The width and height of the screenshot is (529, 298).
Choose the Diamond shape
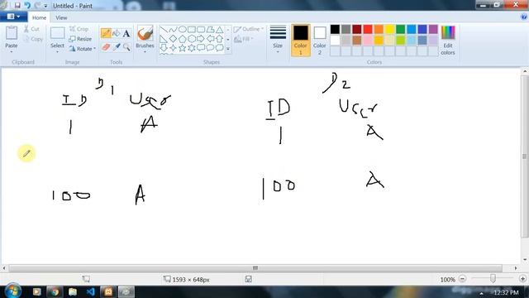(173, 39)
